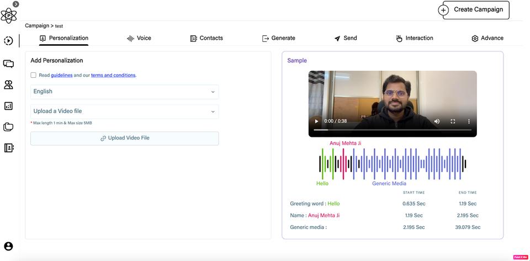Viewport: 530px width, 261px height.
Task: Tick the guidelines and terms checkbox
Action: click(x=34, y=75)
